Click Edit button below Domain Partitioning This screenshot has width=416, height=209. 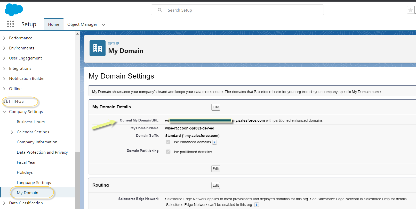pos(216,169)
